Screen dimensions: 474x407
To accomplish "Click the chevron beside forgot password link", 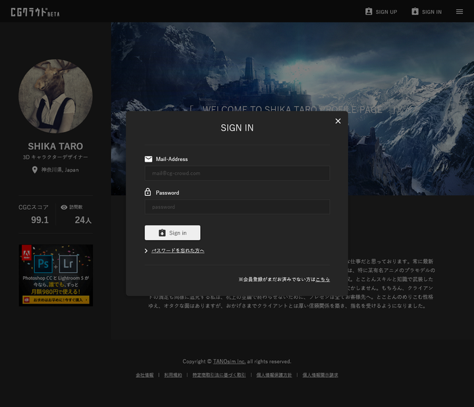I will pos(146,251).
